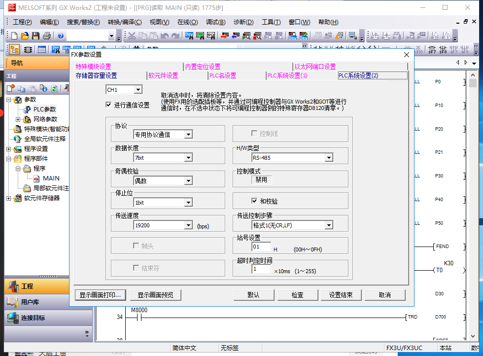This screenshot has width=483, height=356.
Task: Open the 传送速度 19200 dropdown
Action: pyautogui.click(x=188, y=225)
